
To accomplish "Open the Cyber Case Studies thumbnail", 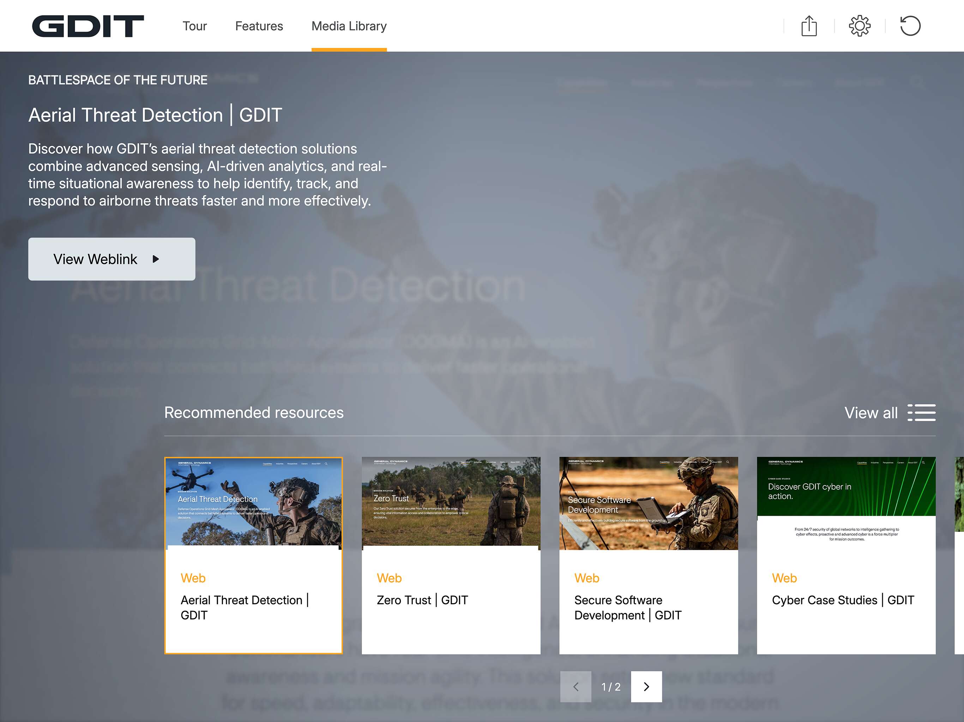I will pyautogui.click(x=846, y=503).
